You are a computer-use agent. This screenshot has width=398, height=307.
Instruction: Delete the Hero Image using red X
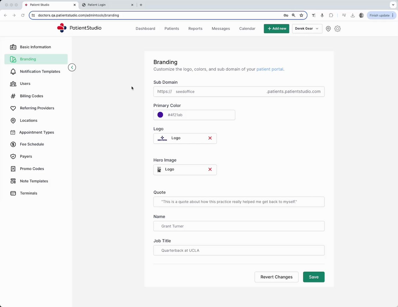pos(210,169)
